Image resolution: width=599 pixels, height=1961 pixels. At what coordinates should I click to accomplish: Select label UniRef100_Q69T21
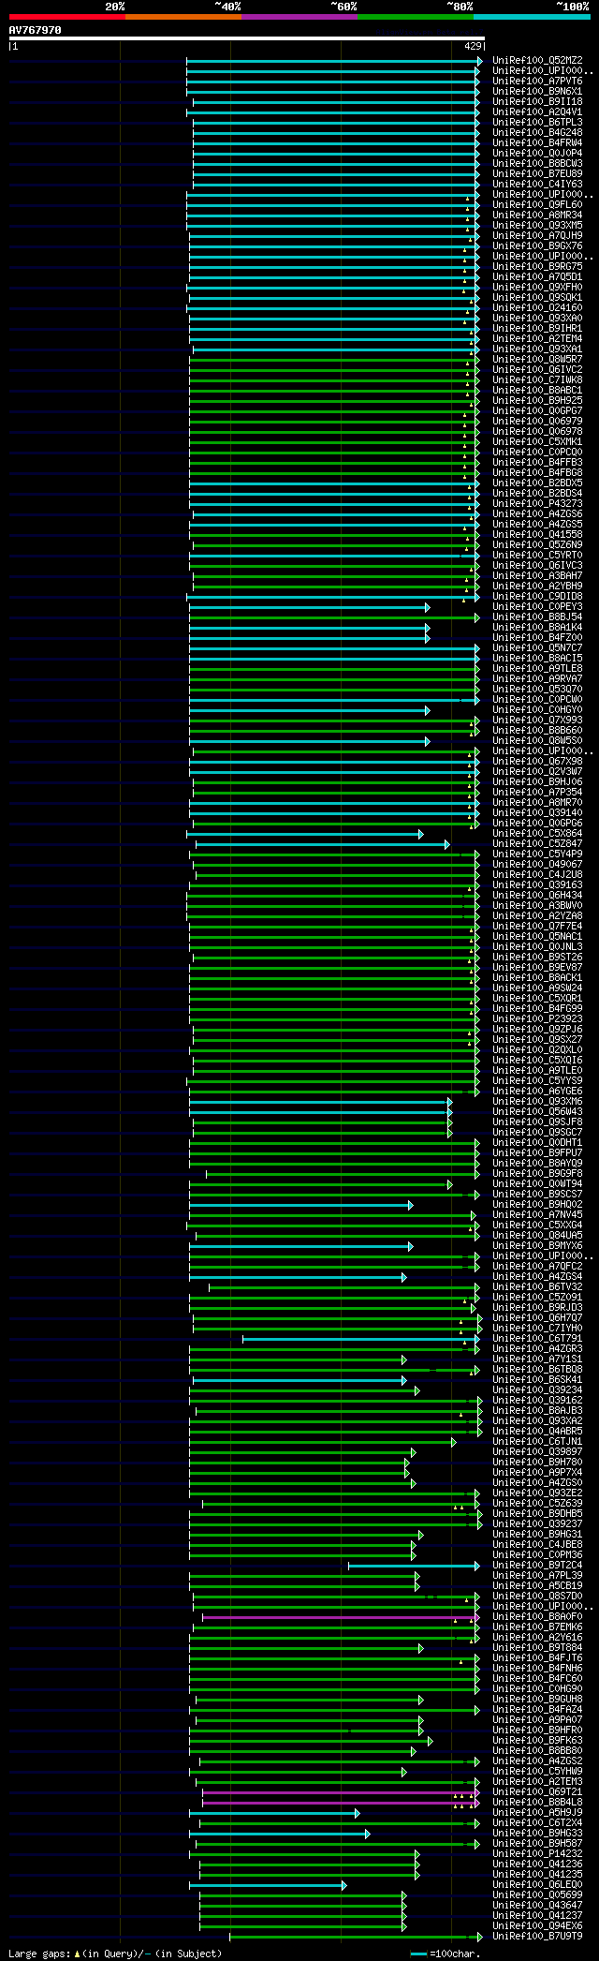coord(537,1792)
